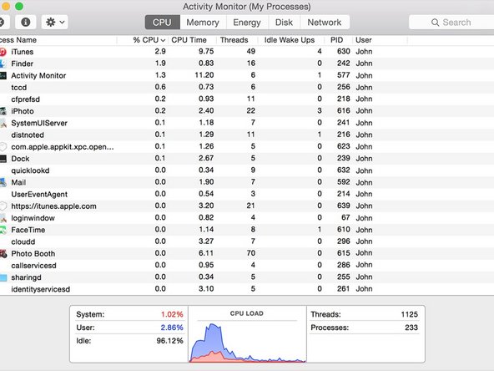Click the magnifier icon in Search
Screen dimensions: 494x371
(x=435, y=23)
